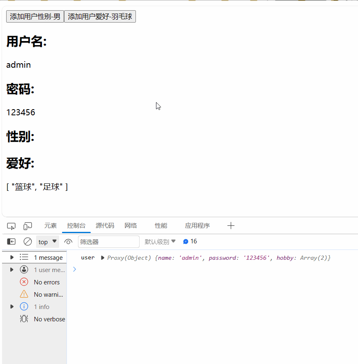
Task: Clear the console with the clear icon
Action: [28, 242]
